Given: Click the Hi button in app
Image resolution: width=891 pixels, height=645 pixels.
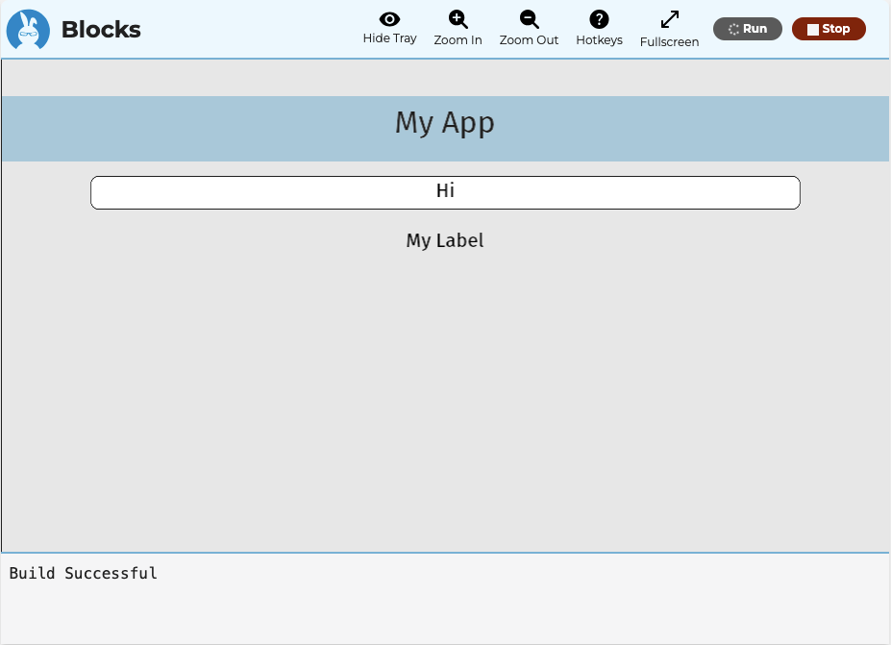Looking at the screenshot, I should [446, 192].
